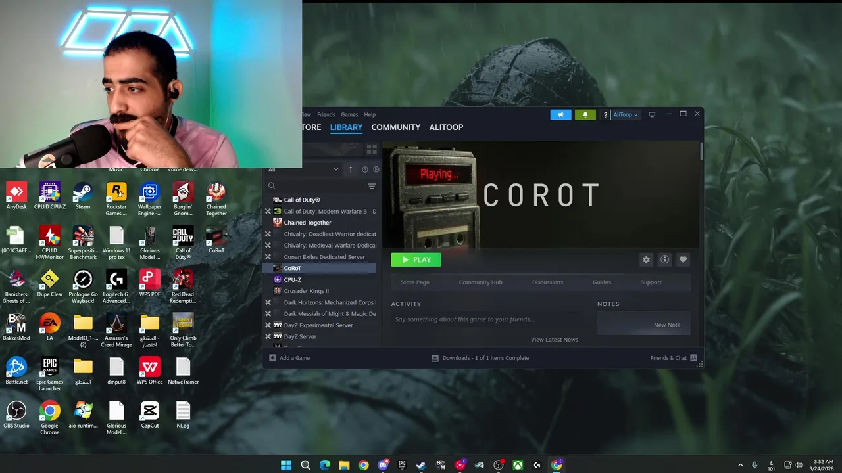Toggle the library collections grid view icon
The height and width of the screenshot is (473, 842).
[x=372, y=150]
